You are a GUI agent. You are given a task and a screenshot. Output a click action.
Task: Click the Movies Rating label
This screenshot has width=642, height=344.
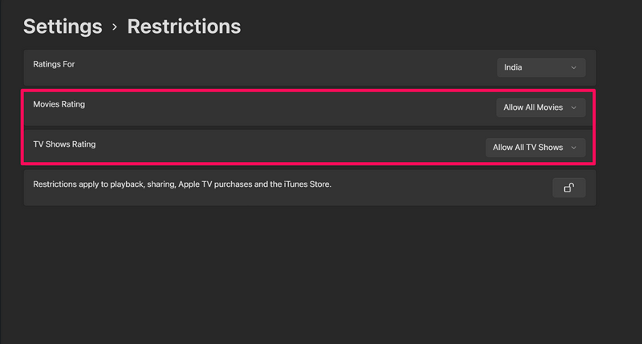click(59, 104)
